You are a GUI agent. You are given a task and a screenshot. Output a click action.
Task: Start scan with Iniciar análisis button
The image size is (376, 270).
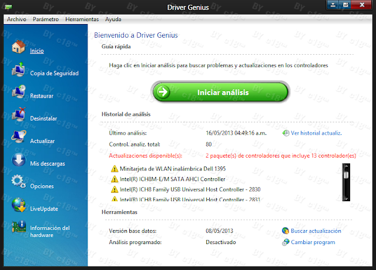tap(220, 92)
